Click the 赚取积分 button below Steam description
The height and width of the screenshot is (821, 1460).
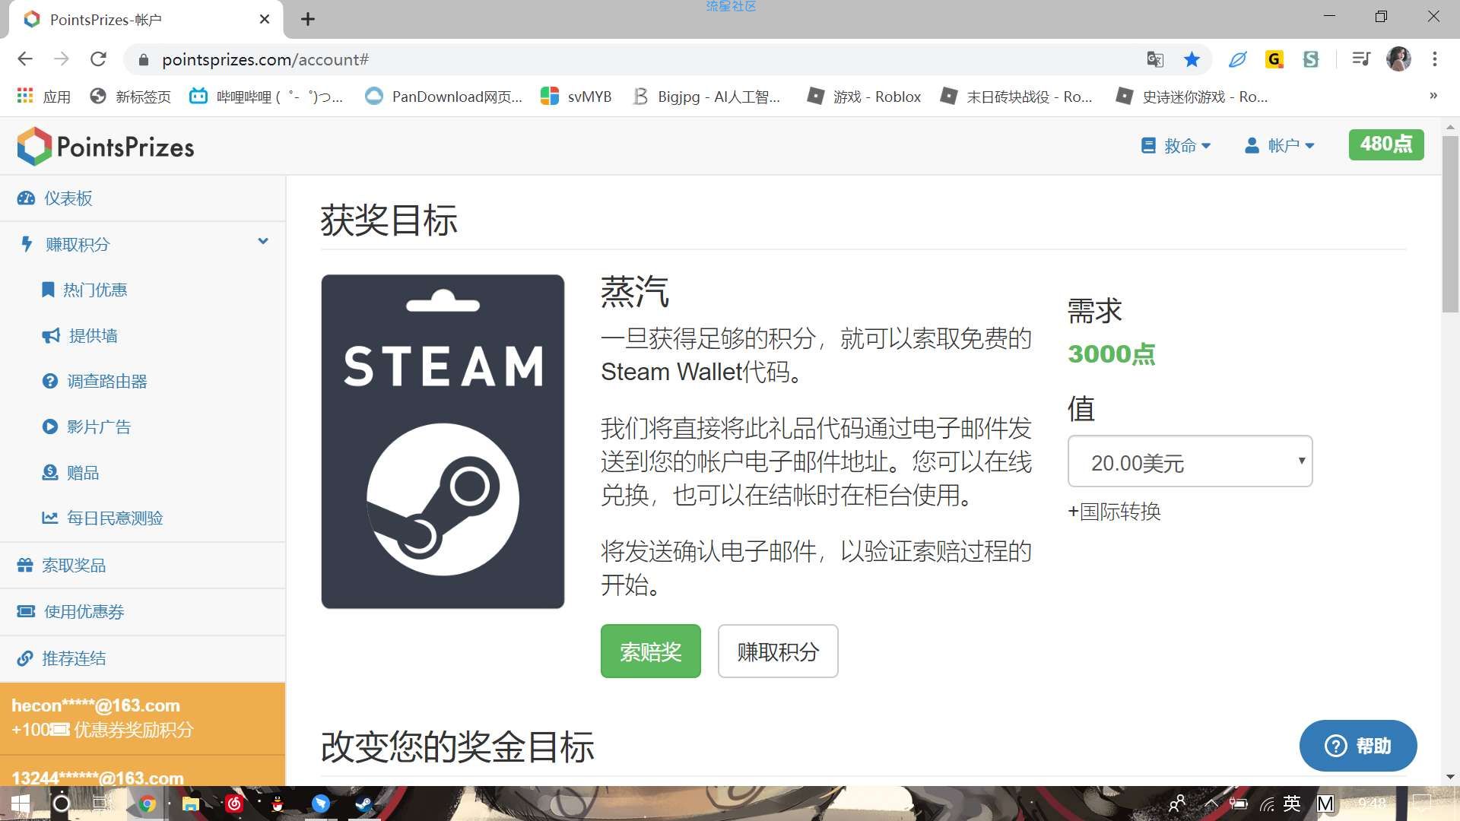778,651
